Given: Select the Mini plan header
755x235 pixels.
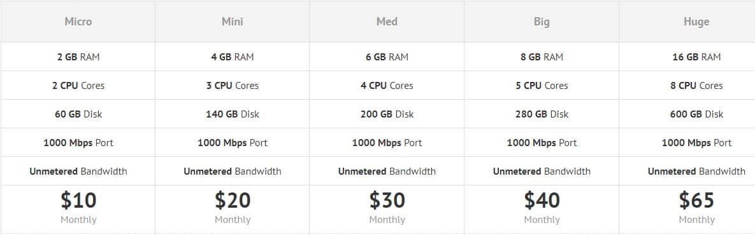Looking at the screenshot, I should click(233, 22).
